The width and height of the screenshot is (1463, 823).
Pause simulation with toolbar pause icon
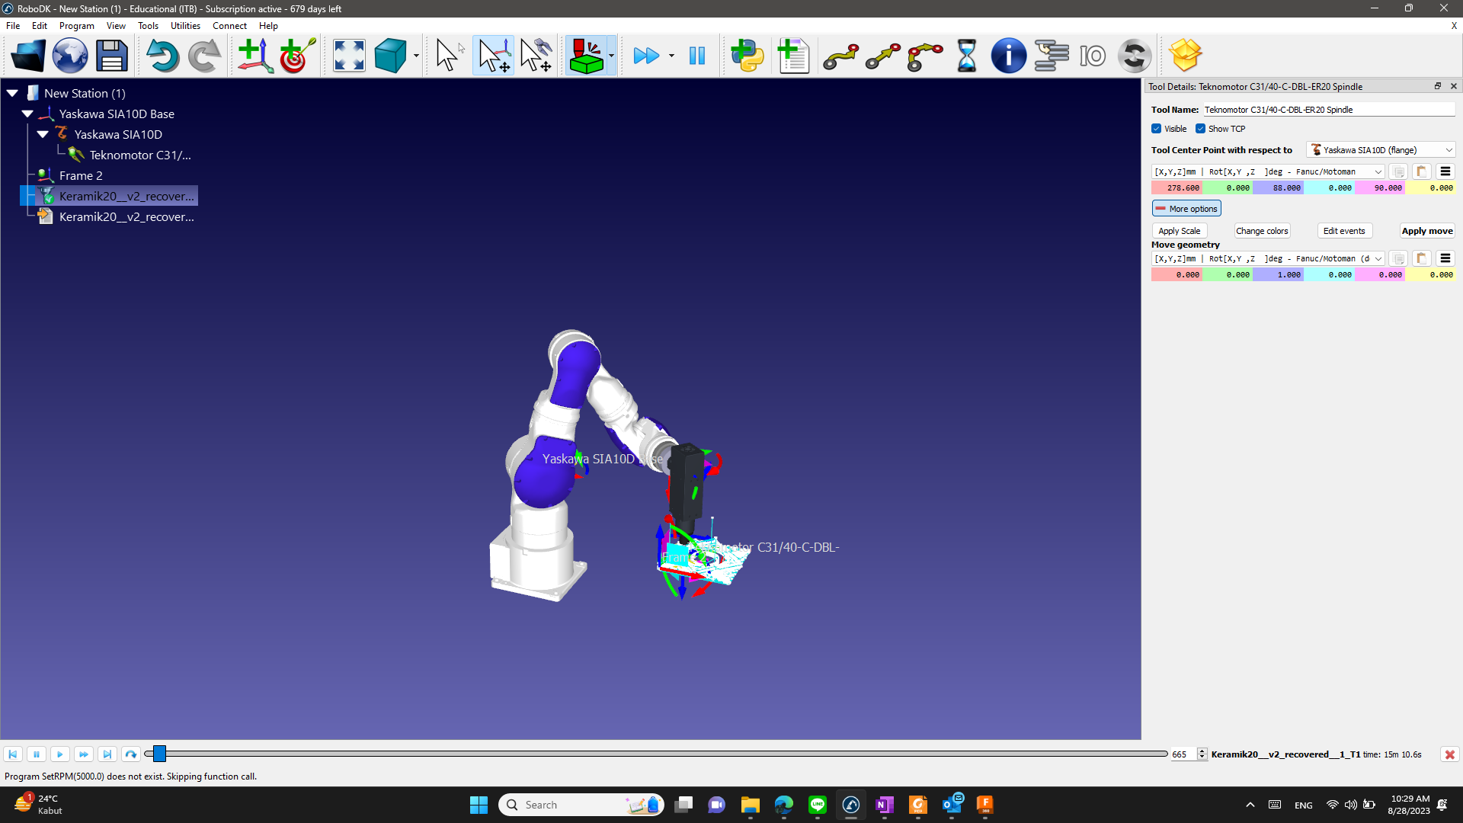click(x=696, y=56)
